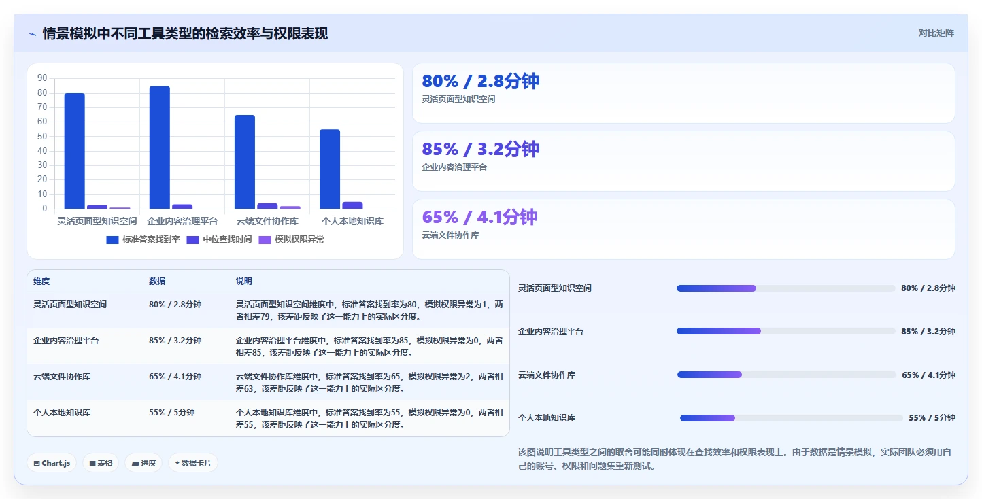Click 云端文件协作库 in the table's first column
This screenshot has height=499, width=982.
62,377
